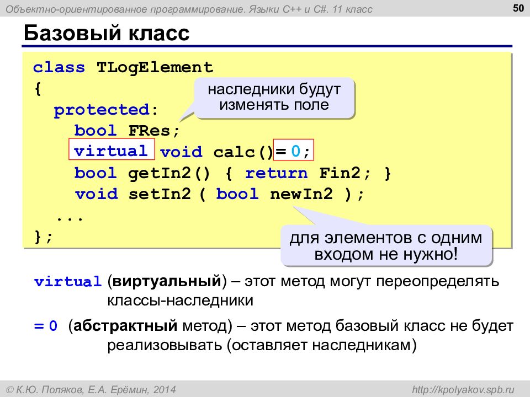The width and height of the screenshot is (530, 397).
Task: Select the "= 0;" pure specifier in code
Action: pos(293,150)
